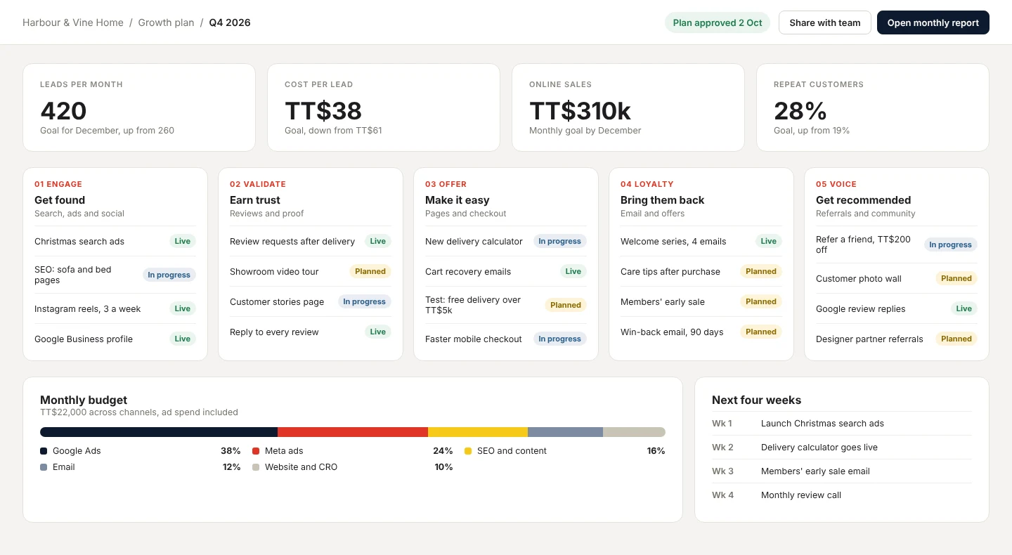
Task: Click the 28% repeat customers value
Action: [x=800, y=110]
